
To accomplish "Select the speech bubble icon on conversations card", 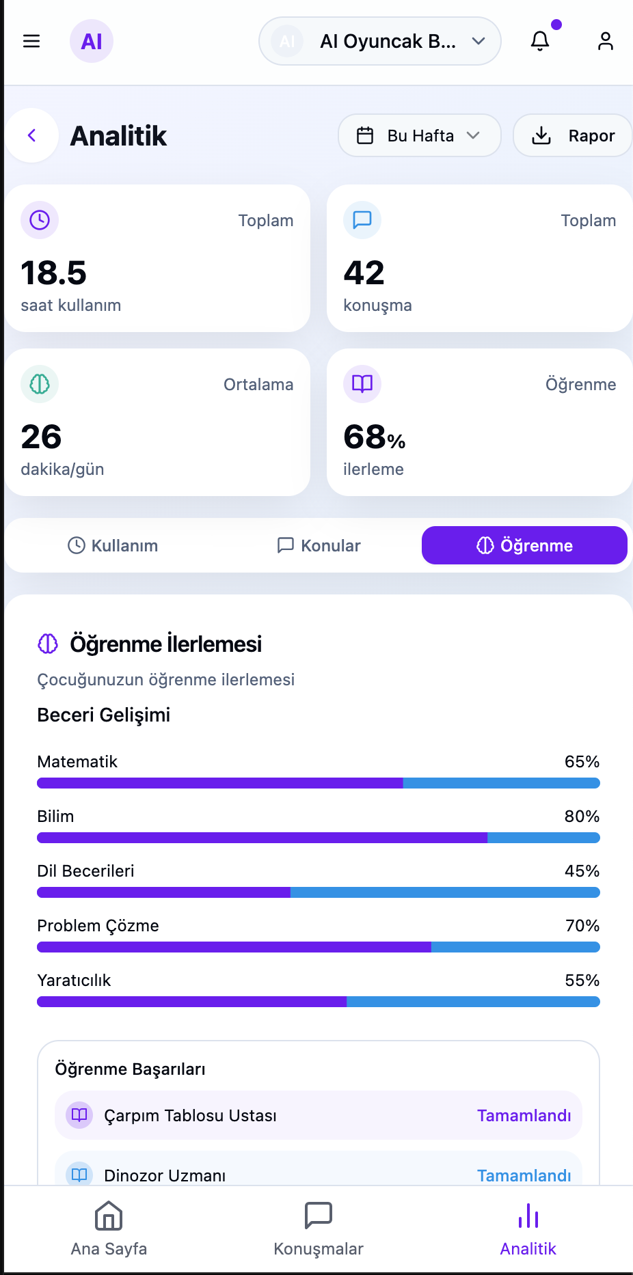I will [x=362, y=220].
